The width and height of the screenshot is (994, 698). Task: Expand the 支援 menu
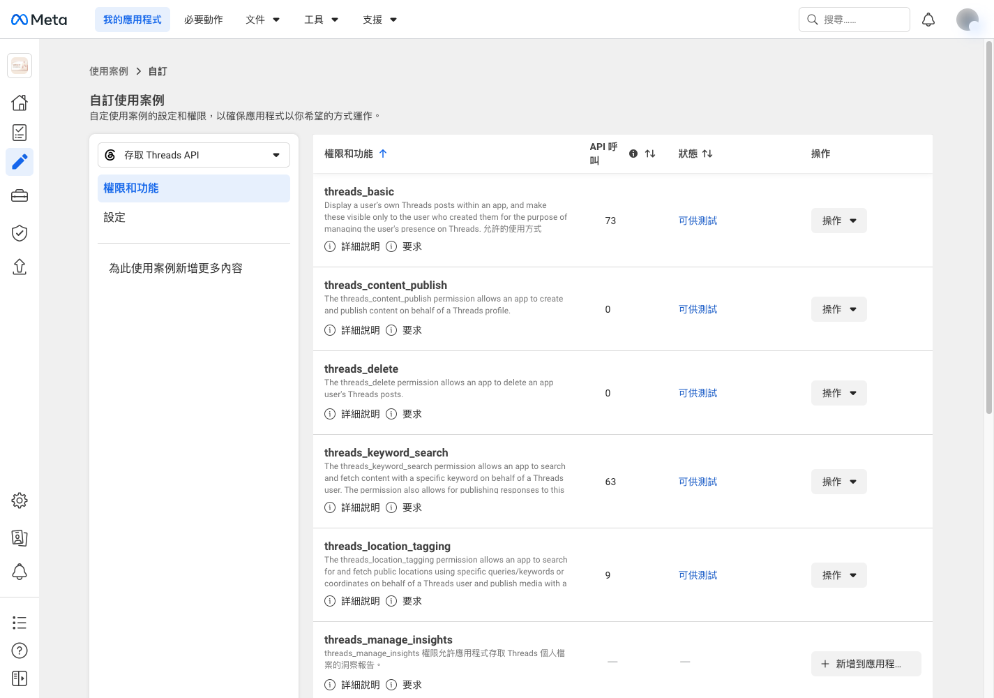pos(380,20)
